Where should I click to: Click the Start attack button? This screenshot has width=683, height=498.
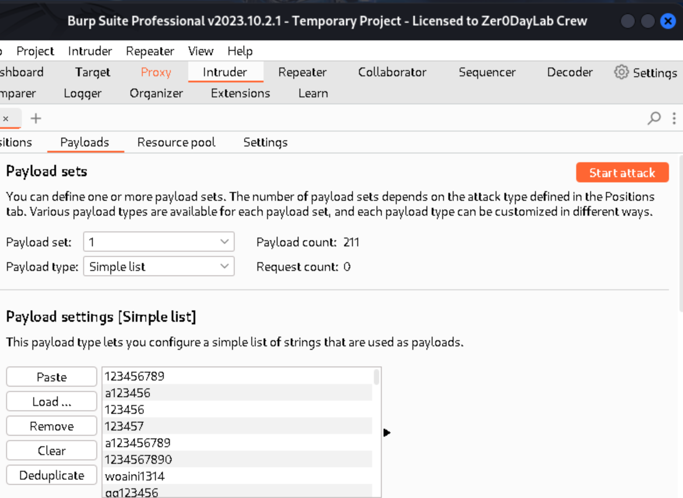[x=622, y=172]
